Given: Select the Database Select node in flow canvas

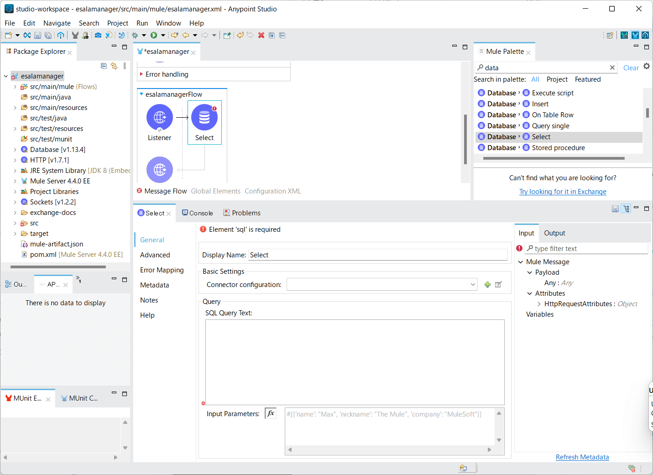Looking at the screenshot, I should [x=204, y=118].
